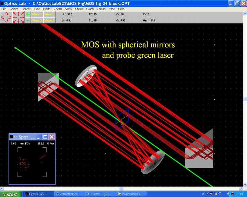247x197 pixels.
Task: Select the lower-right spherical mirror
Action: 153,163
